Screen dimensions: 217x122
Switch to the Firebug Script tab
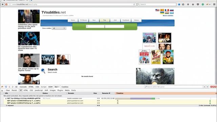coord(44,87)
